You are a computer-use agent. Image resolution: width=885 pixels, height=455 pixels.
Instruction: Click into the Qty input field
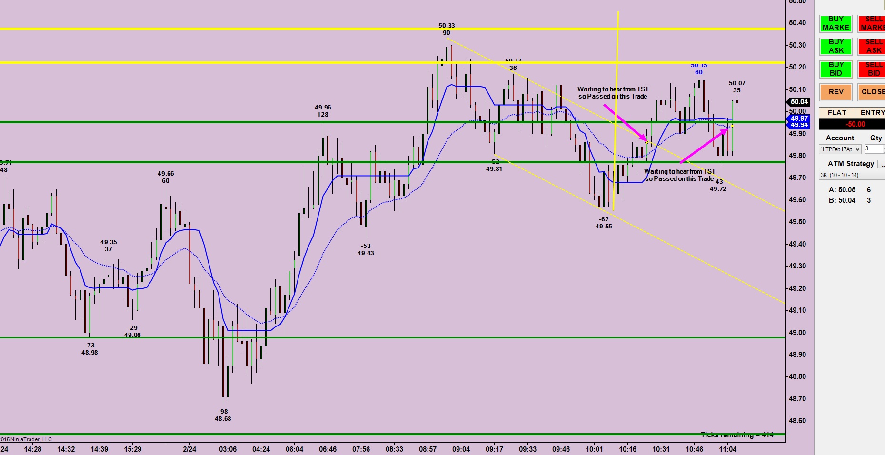pyautogui.click(x=874, y=149)
